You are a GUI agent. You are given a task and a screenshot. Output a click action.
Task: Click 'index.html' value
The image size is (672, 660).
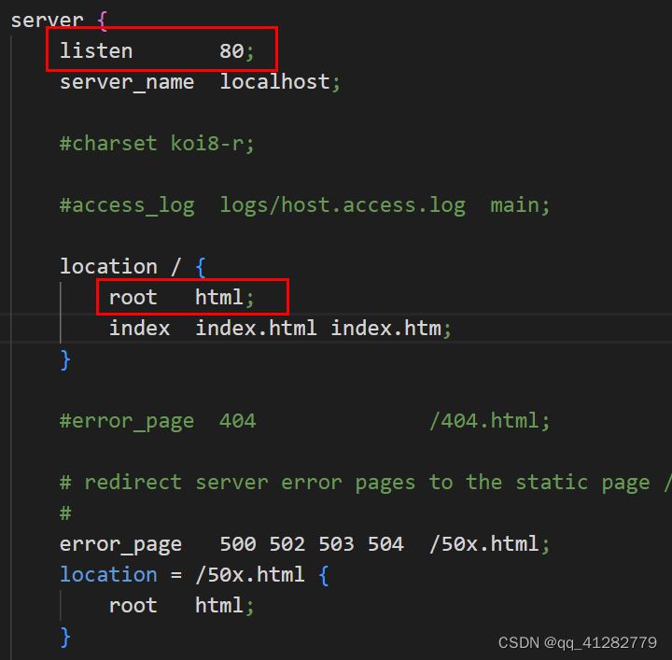tap(256, 328)
